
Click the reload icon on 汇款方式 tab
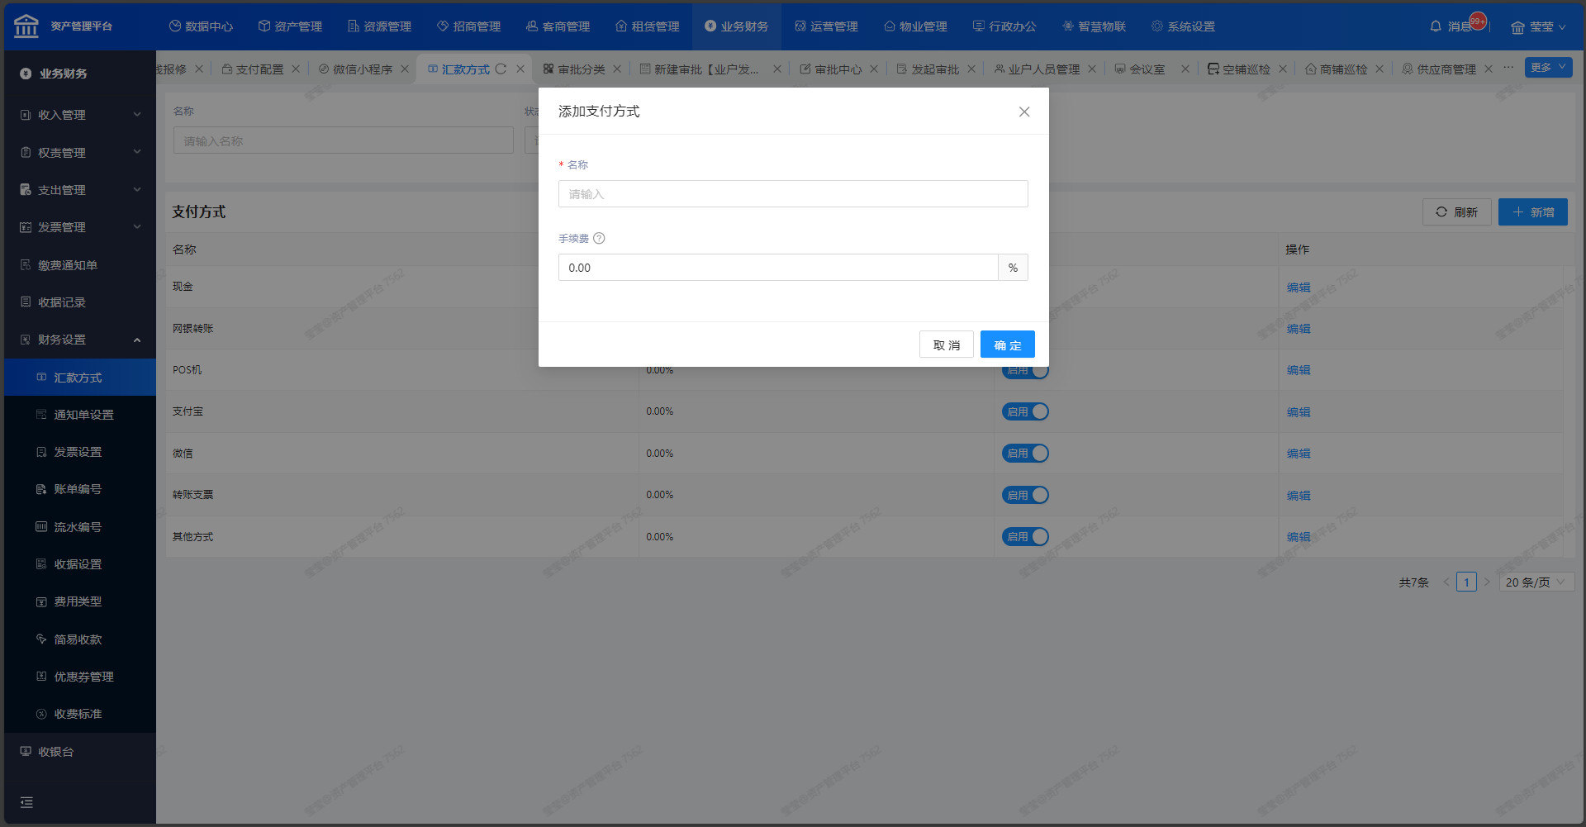point(501,69)
